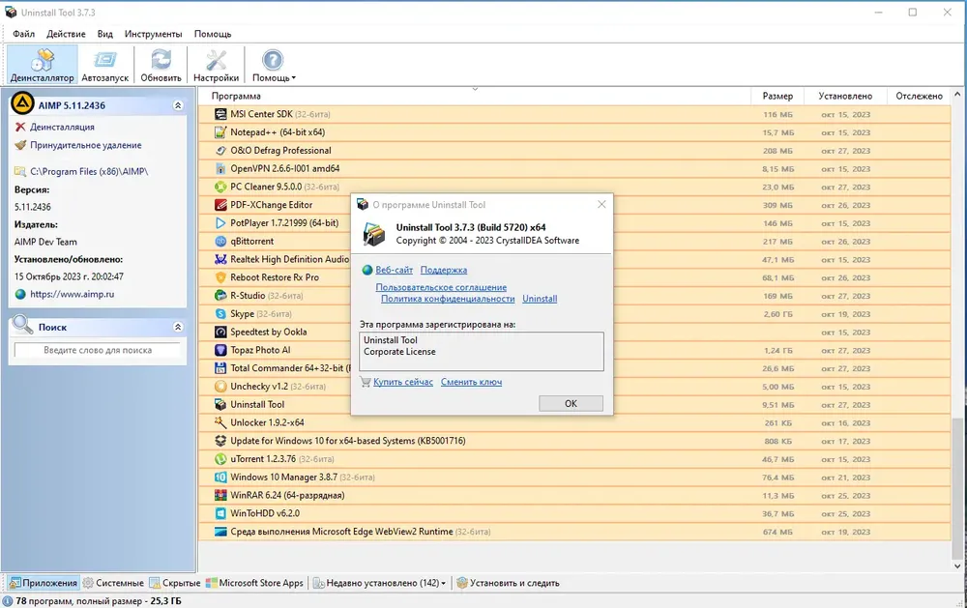
Task: Select the Topaz Photo AI icon
Action: tap(220, 350)
